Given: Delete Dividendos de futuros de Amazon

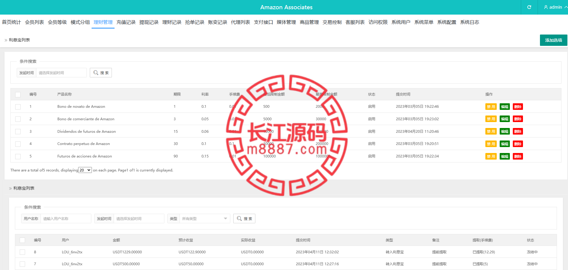Looking at the screenshot, I should 518,131.
